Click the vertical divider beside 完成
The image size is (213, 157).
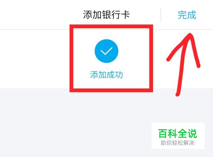pyautogui.click(x=161, y=15)
